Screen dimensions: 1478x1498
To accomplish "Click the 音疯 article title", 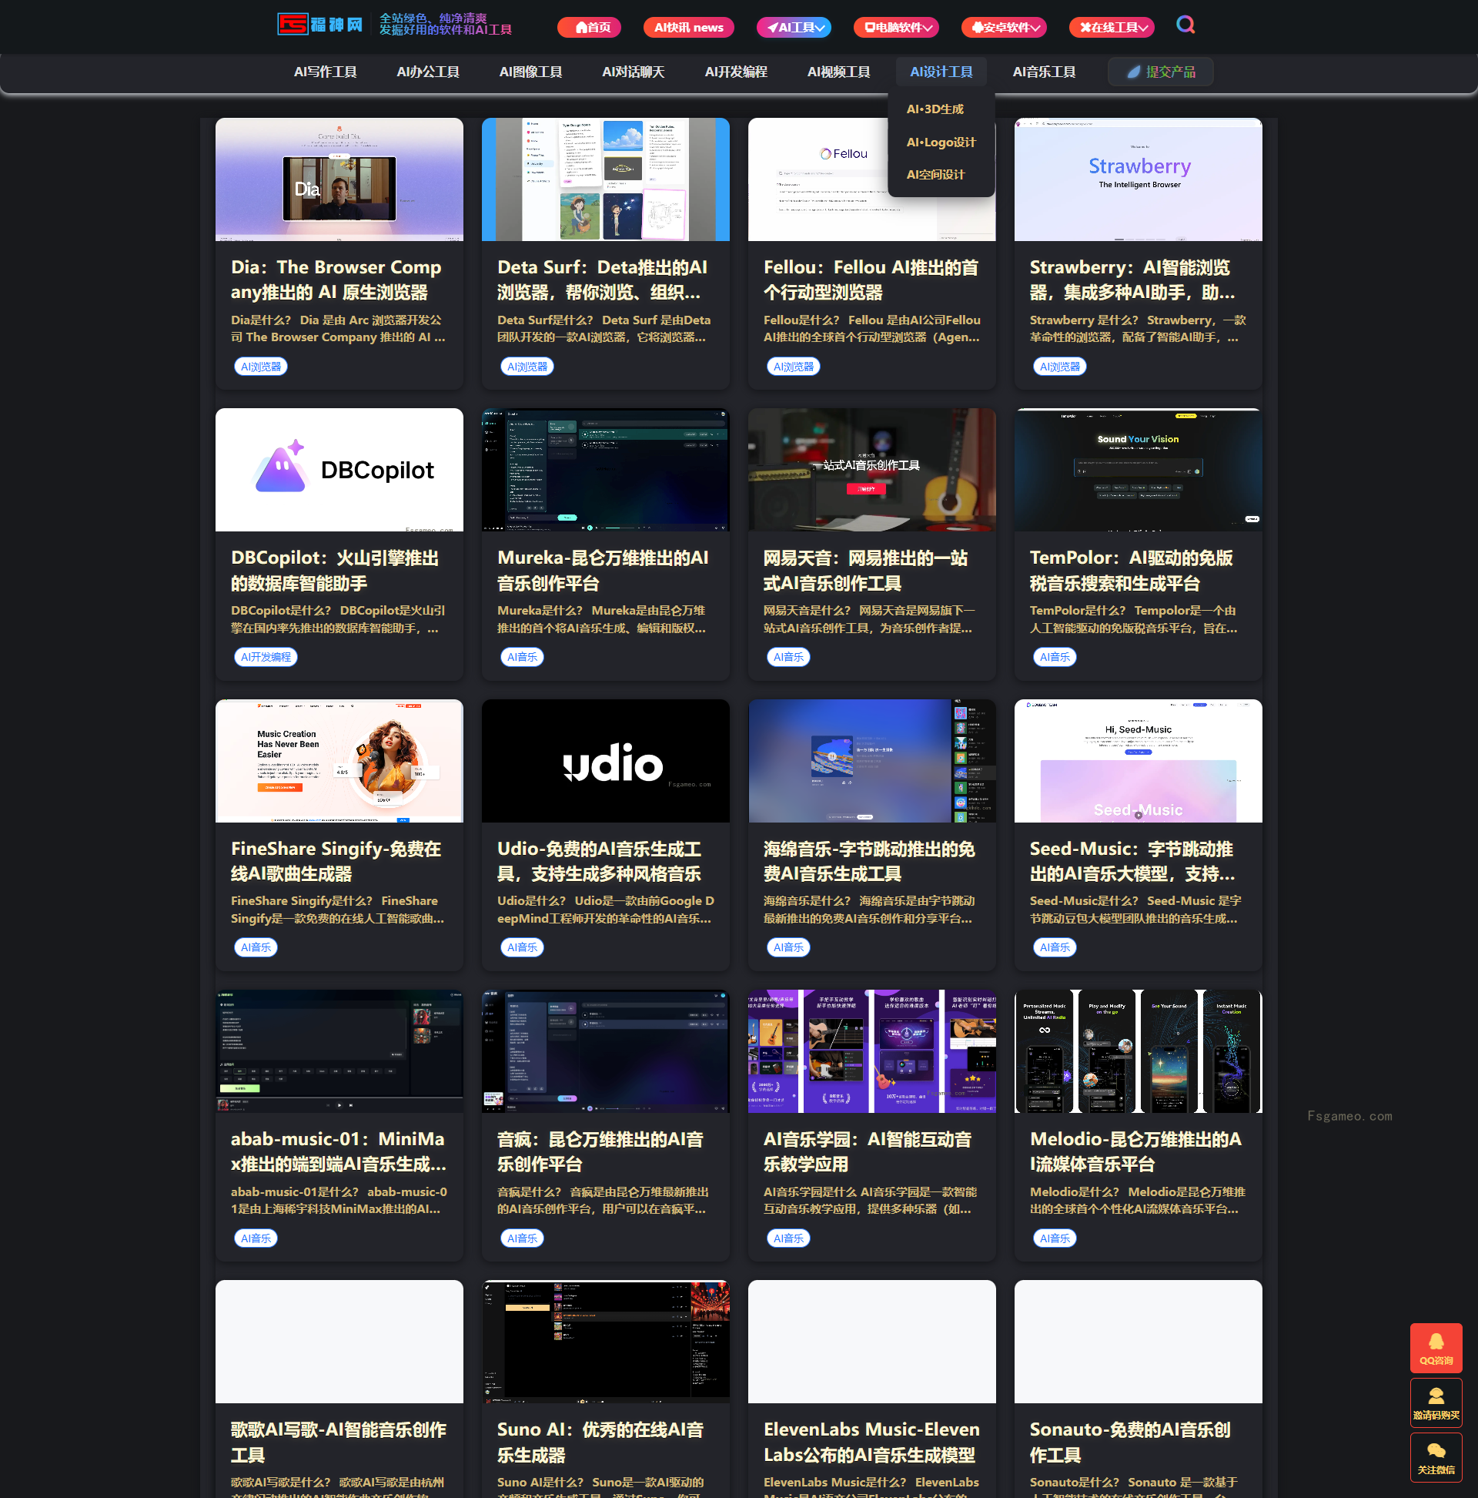I will pos(600,1151).
